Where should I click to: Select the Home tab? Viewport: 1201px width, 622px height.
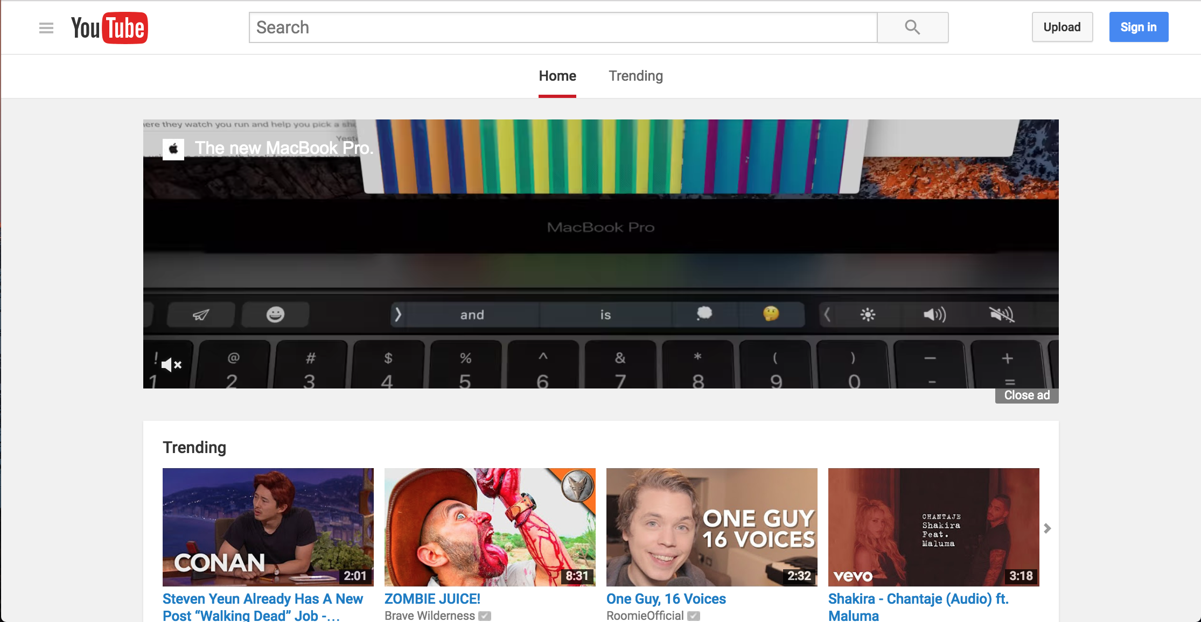(x=557, y=76)
